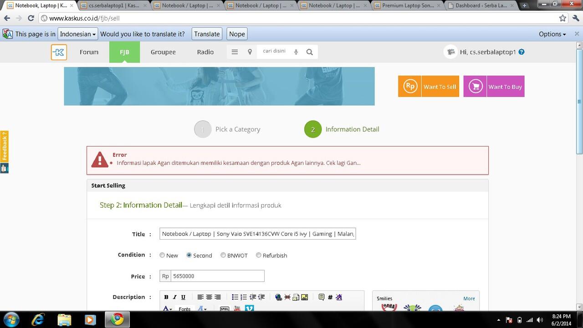Select the BNWOT condition radio button
Viewport: 583px width, 328px height.
coord(223,255)
